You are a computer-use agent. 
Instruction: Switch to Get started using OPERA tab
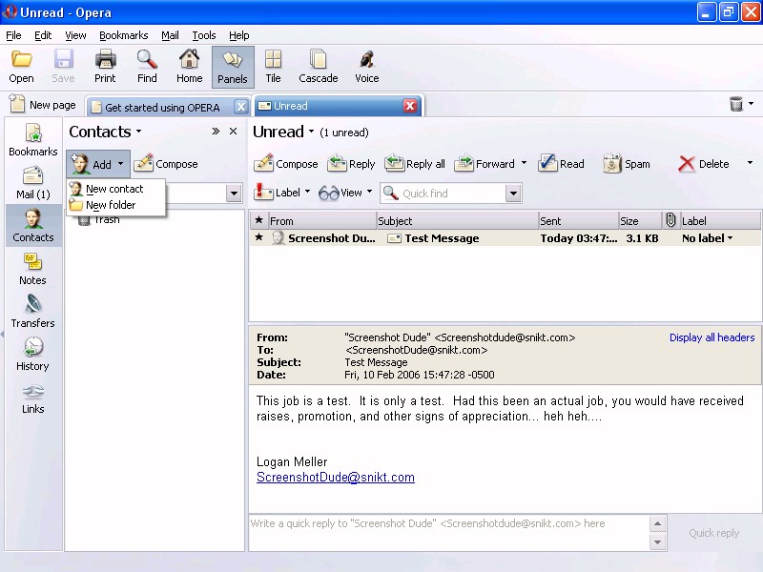click(162, 107)
